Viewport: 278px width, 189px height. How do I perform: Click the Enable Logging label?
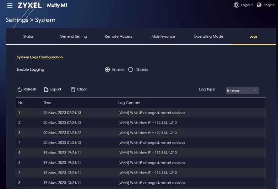click(x=30, y=70)
